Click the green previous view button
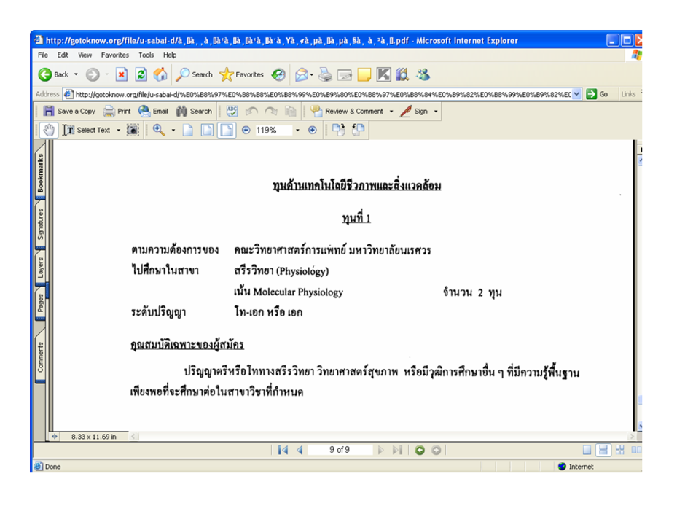 point(420,450)
